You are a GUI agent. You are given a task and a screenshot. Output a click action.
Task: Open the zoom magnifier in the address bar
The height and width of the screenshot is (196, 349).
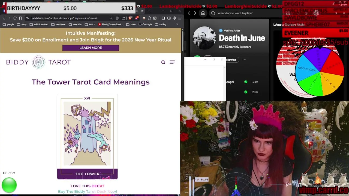pos(111,18)
